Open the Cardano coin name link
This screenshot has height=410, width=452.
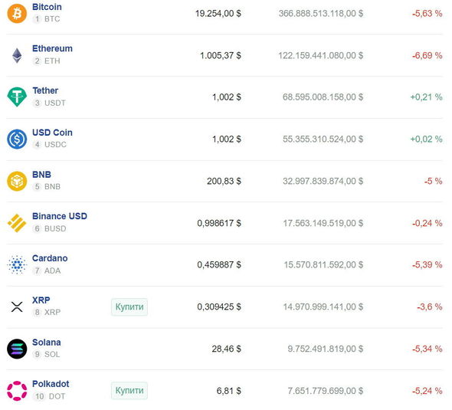[50, 258]
